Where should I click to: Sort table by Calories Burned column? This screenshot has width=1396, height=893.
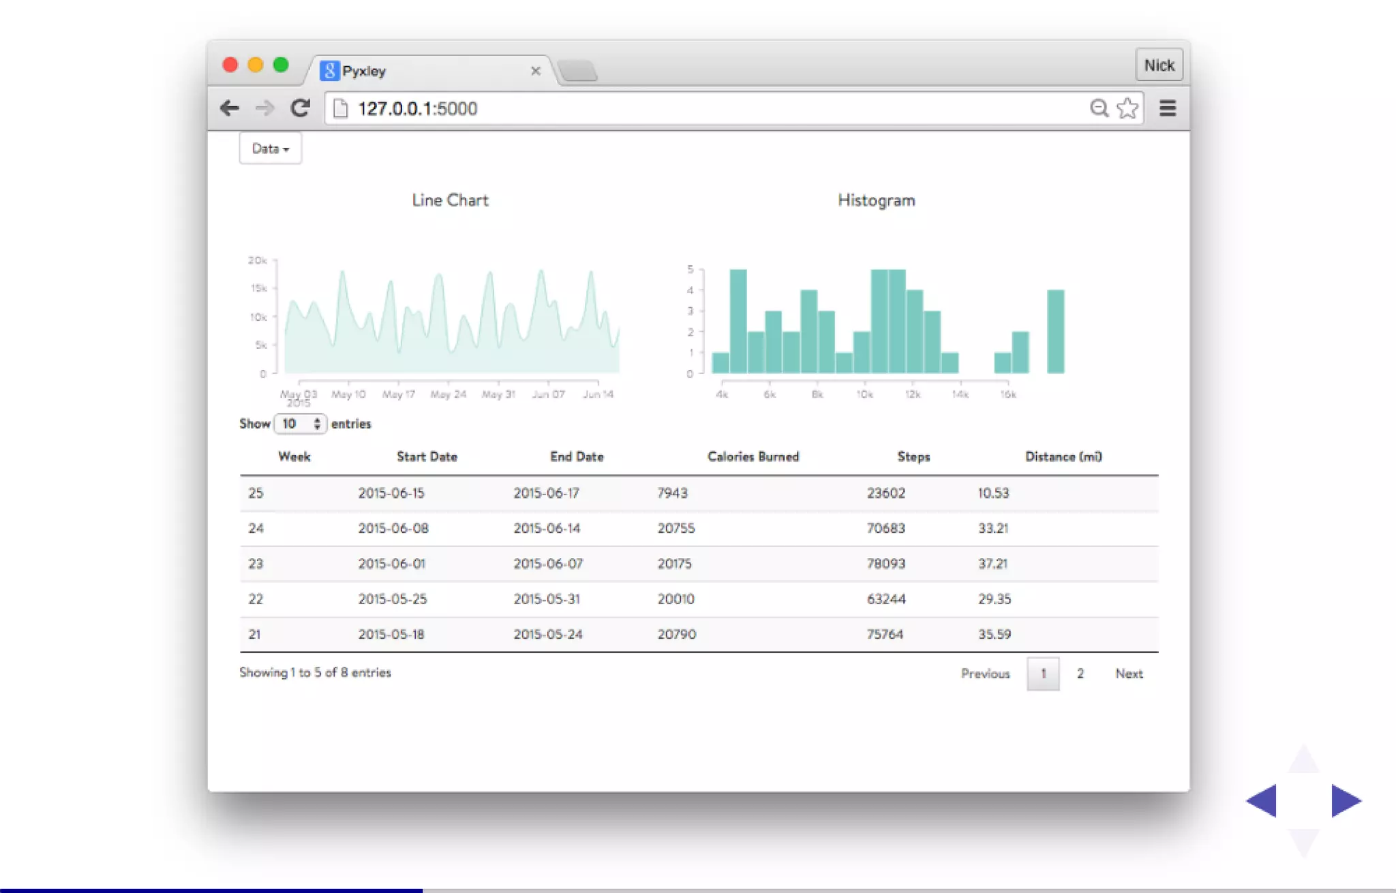(x=753, y=456)
